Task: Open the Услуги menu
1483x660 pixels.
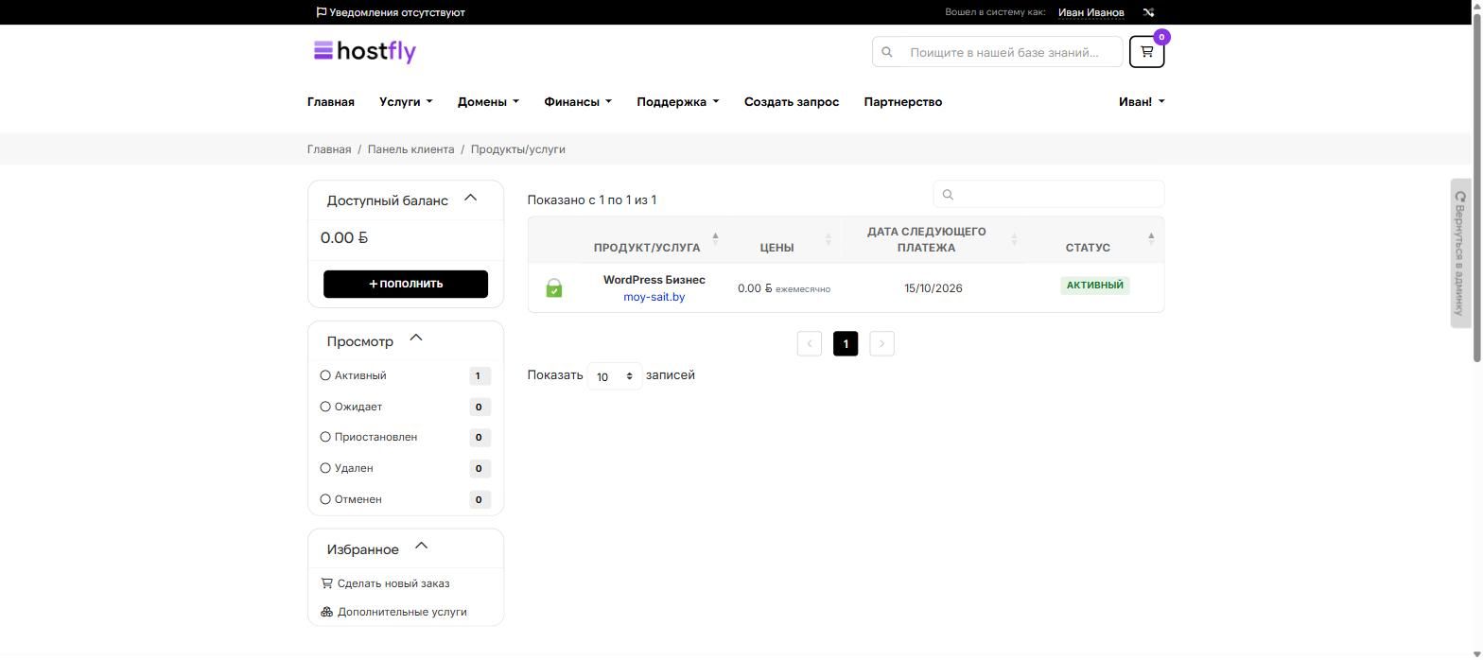Action: 406,101
